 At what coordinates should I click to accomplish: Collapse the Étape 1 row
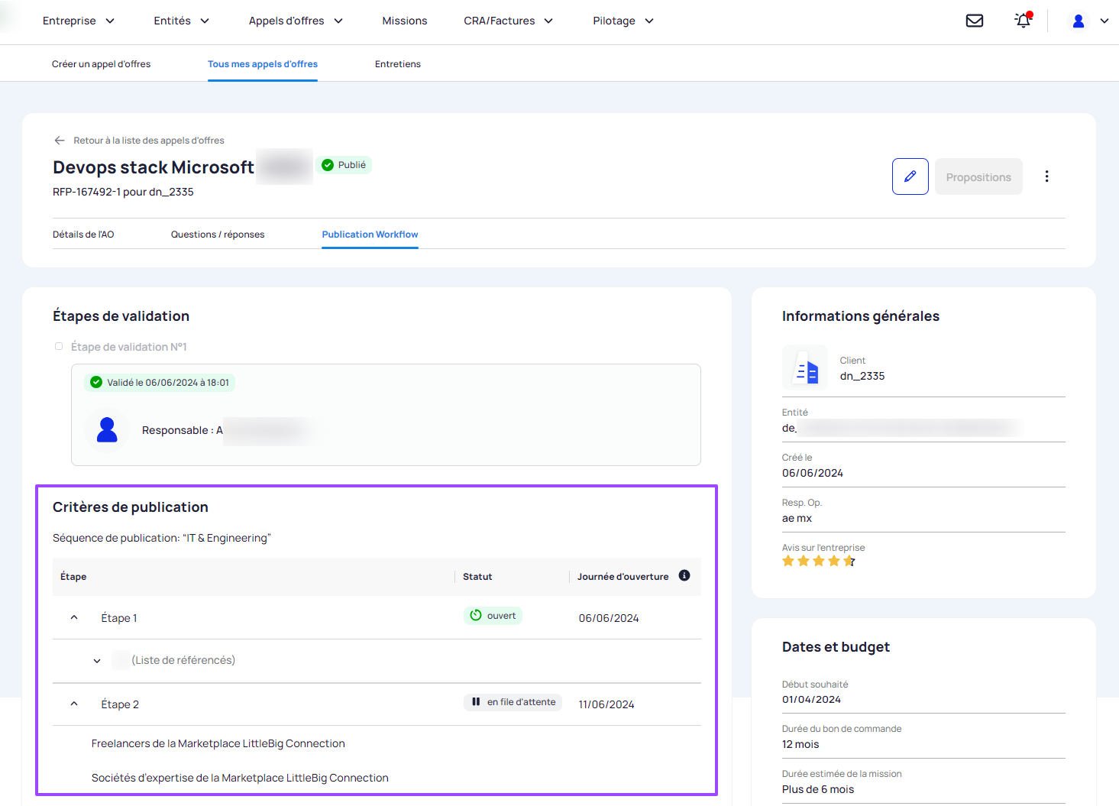(74, 617)
